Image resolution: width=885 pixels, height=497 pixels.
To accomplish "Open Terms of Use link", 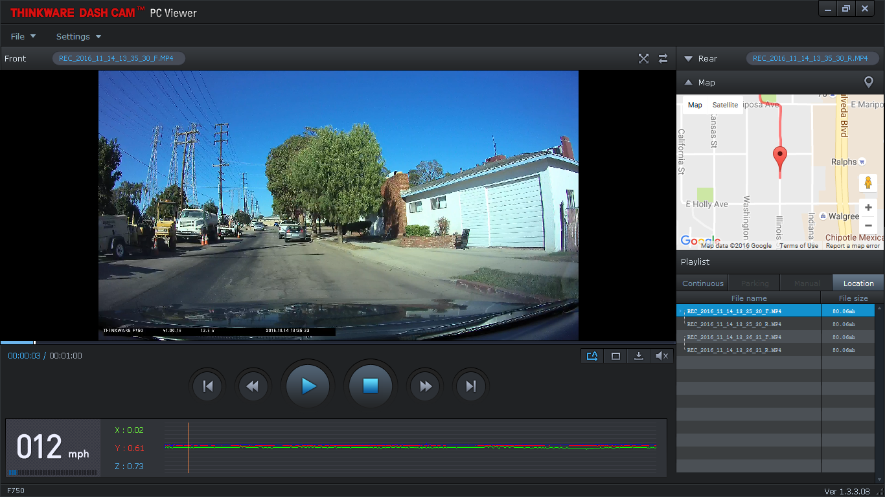I will (x=799, y=246).
